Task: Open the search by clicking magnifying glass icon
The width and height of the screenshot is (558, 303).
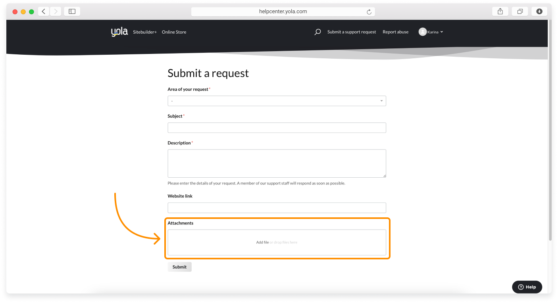Action: (x=317, y=32)
